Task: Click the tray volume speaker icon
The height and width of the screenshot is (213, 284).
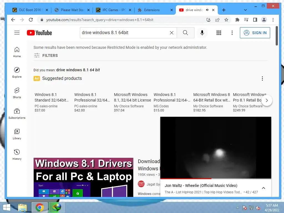Action: tap(258, 208)
